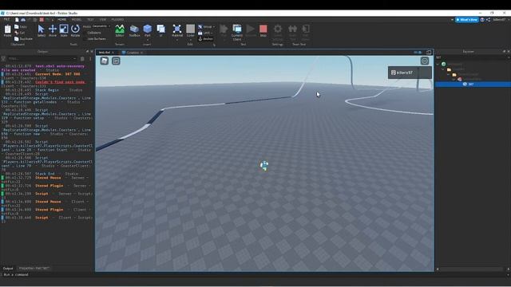Click the Paste clipboard icon
511x287 pixels.
tap(7, 30)
